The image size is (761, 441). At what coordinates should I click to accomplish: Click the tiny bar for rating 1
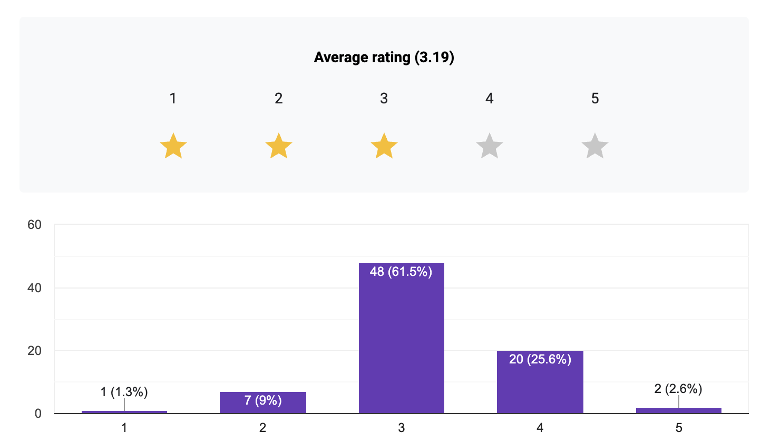point(124,412)
